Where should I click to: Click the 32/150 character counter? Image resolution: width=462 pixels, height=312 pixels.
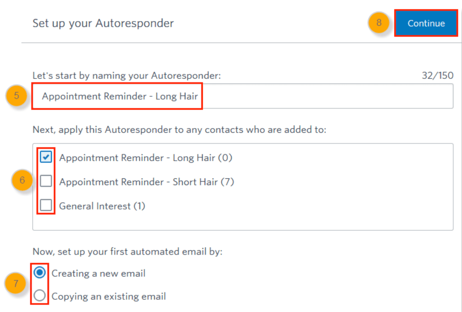(x=437, y=76)
